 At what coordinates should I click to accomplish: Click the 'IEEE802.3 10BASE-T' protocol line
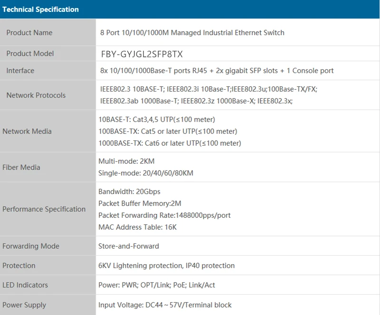(x=209, y=89)
